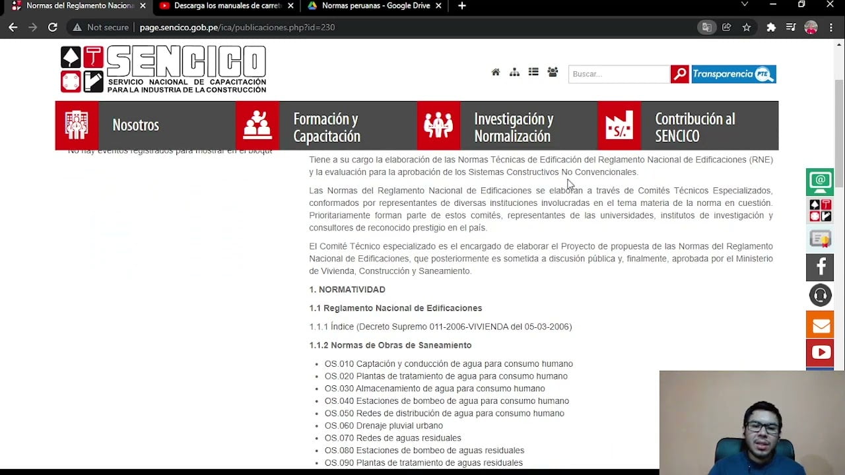The width and height of the screenshot is (845, 475).
Task: Click the home icon in site header
Action: tap(496, 73)
